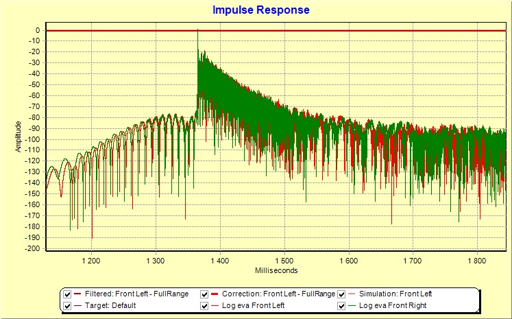Click the 1 800 x-axis label
The image size is (512, 319).
pyautogui.click(x=478, y=261)
